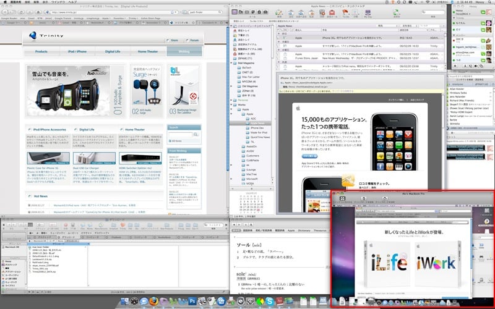
Task: Delete selected message with trash icon
Action: click(x=322, y=13)
